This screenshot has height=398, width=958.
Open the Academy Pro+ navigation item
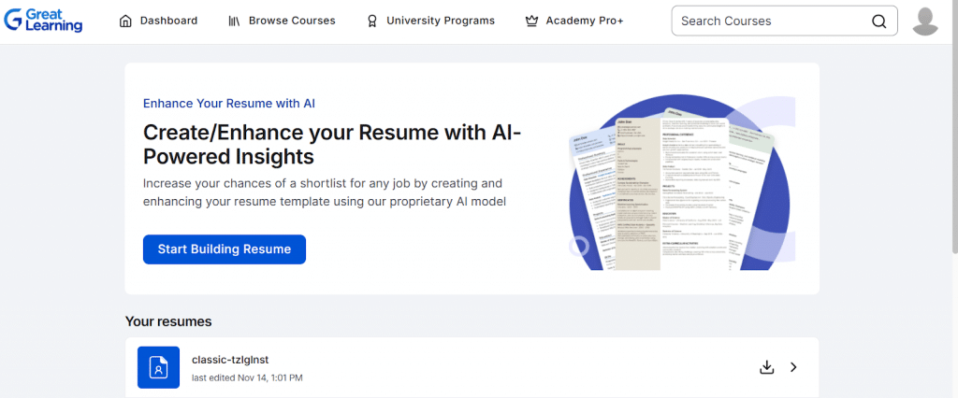(585, 21)
